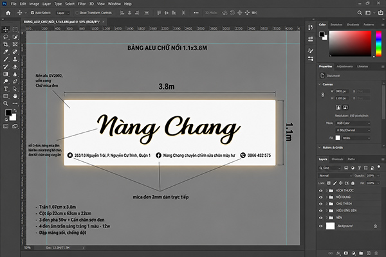Open the workspace switcher icon
Screen dimensions: 386x257
click(x=368, y=13)
